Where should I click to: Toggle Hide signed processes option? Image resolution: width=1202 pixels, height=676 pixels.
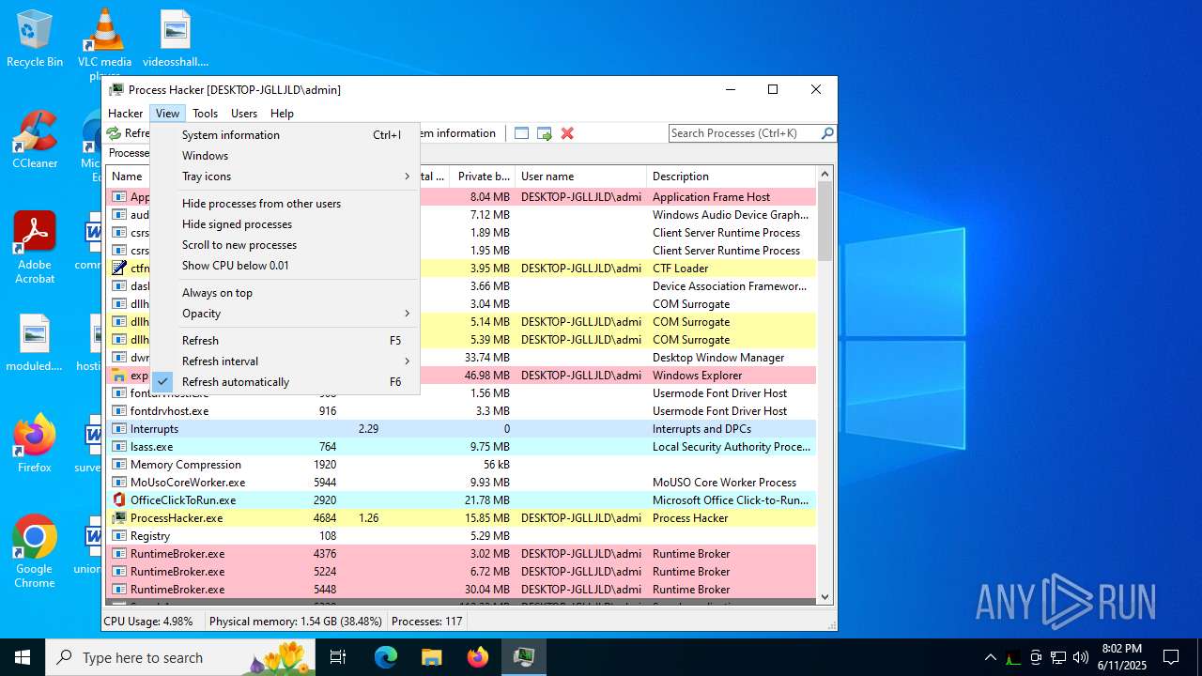click(285, 223)
